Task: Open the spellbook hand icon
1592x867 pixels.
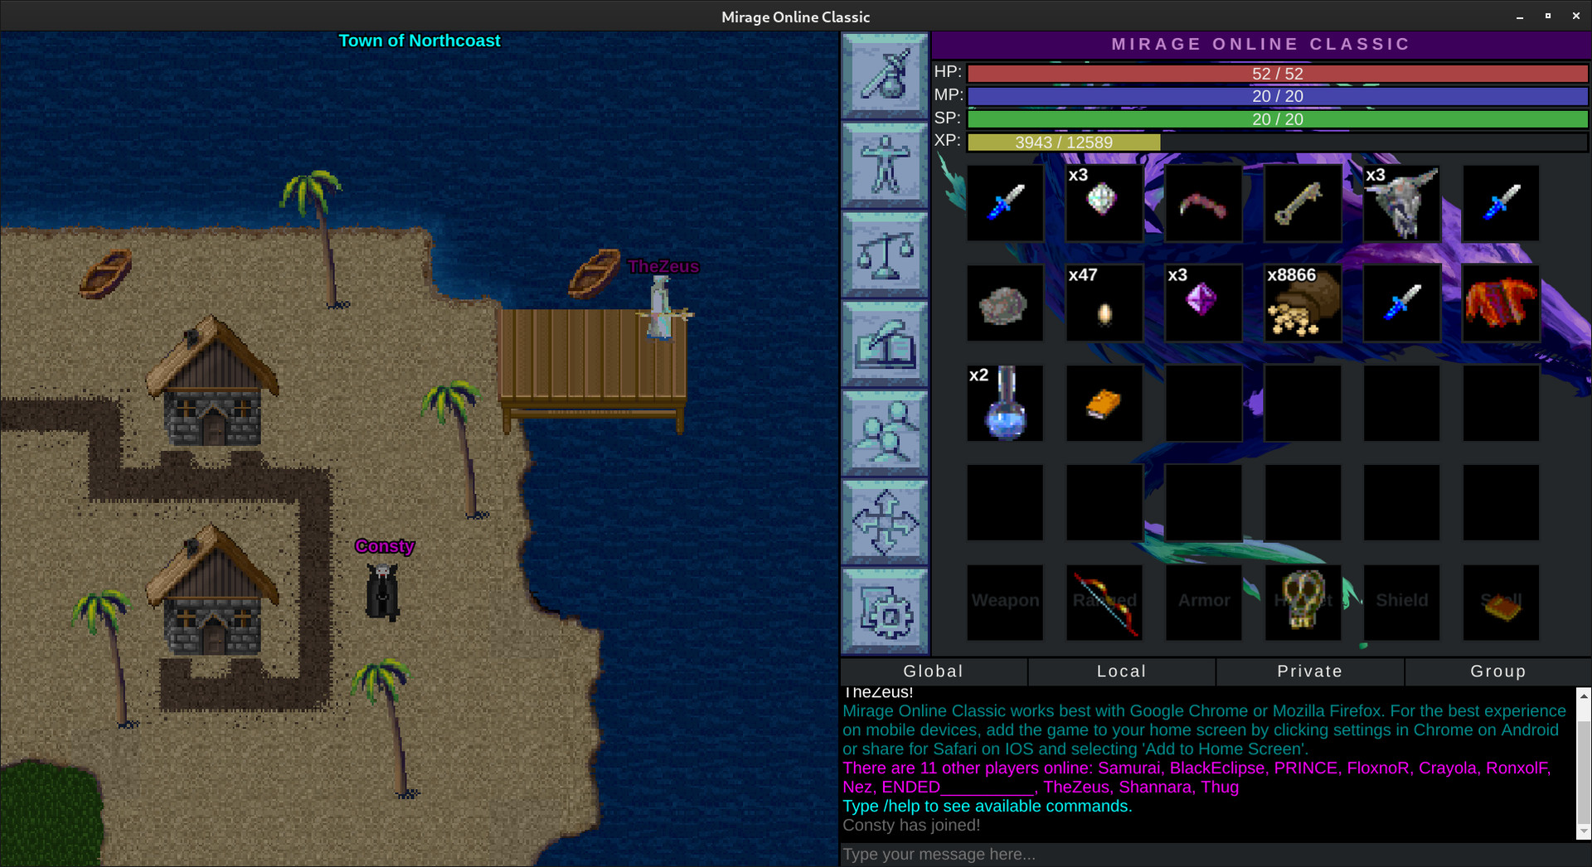Action: pyautogui.click(x=885, y=343)
